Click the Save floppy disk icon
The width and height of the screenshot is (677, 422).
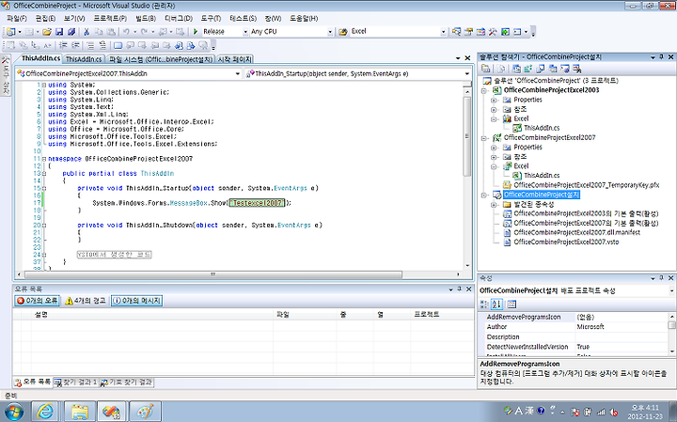59,32
